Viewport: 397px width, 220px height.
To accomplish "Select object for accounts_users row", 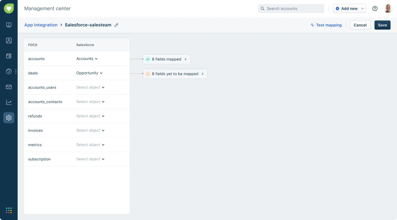I will click(x=90, y=87).
